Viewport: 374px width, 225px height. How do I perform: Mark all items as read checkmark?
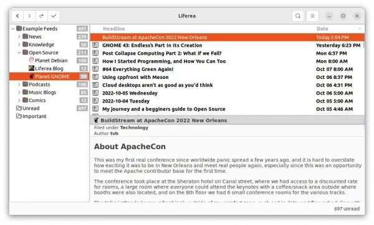54,16
